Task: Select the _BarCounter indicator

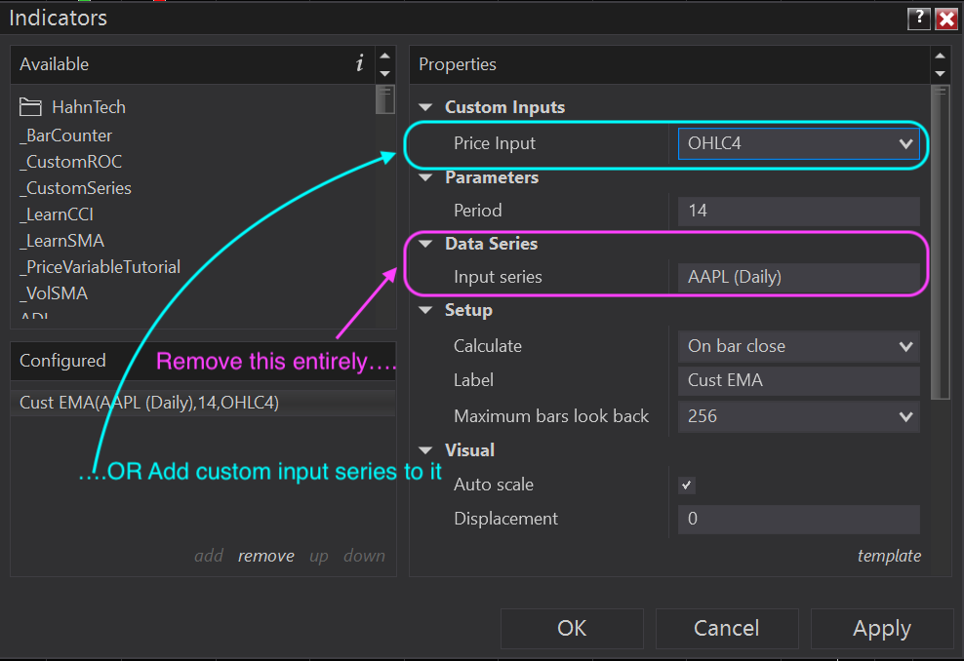Action: (65, 136)
